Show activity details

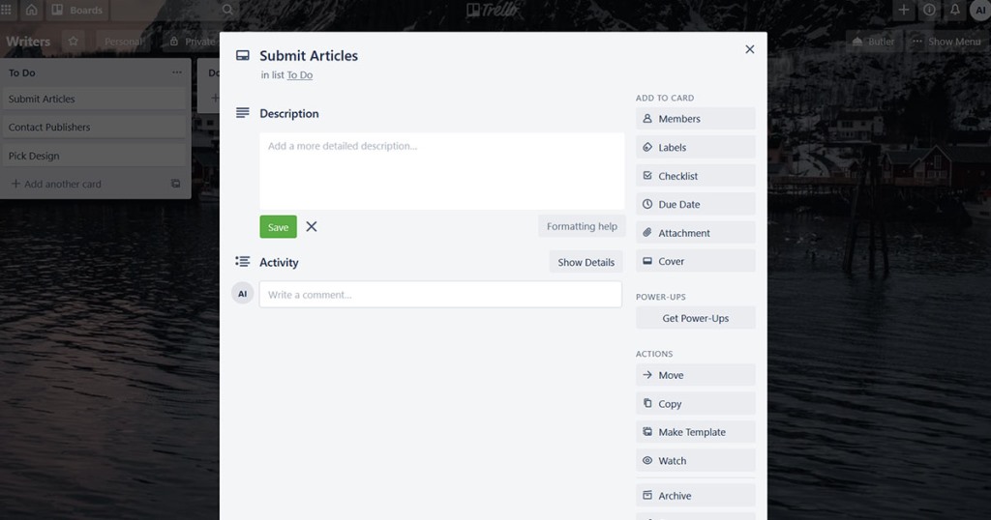586,262
